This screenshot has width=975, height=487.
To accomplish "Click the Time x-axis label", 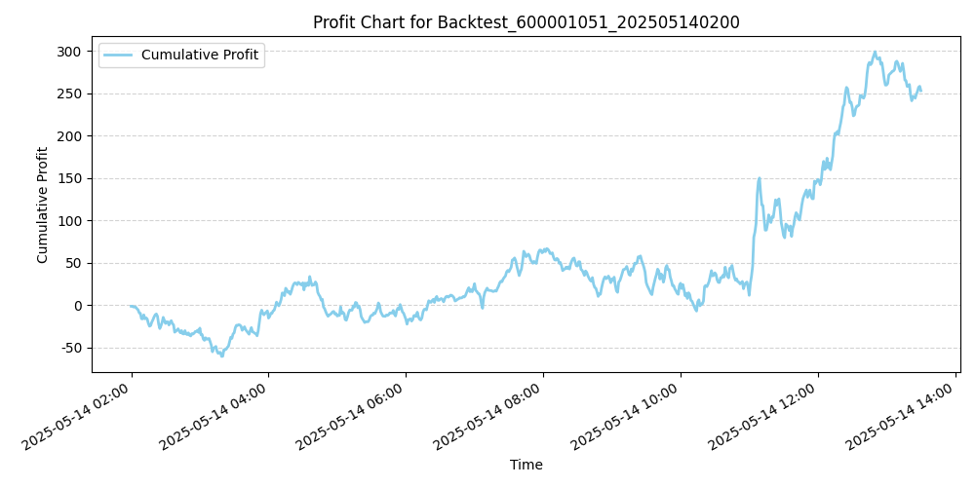I will pyautogui.click(x=526, y=464).
